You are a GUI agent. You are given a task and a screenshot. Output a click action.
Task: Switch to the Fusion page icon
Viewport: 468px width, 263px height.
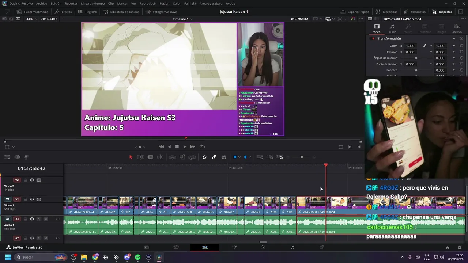tap(234, 247)
